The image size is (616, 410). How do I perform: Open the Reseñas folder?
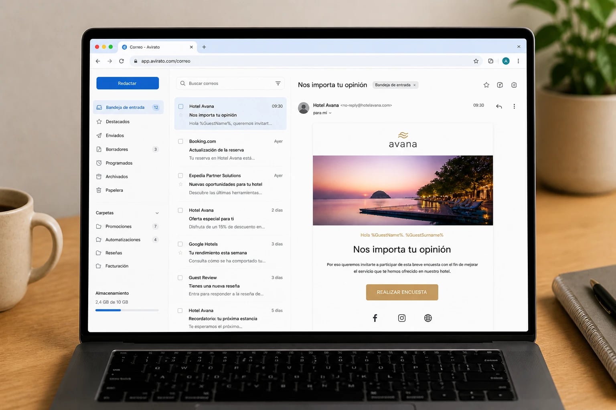[x=128, y=253]
